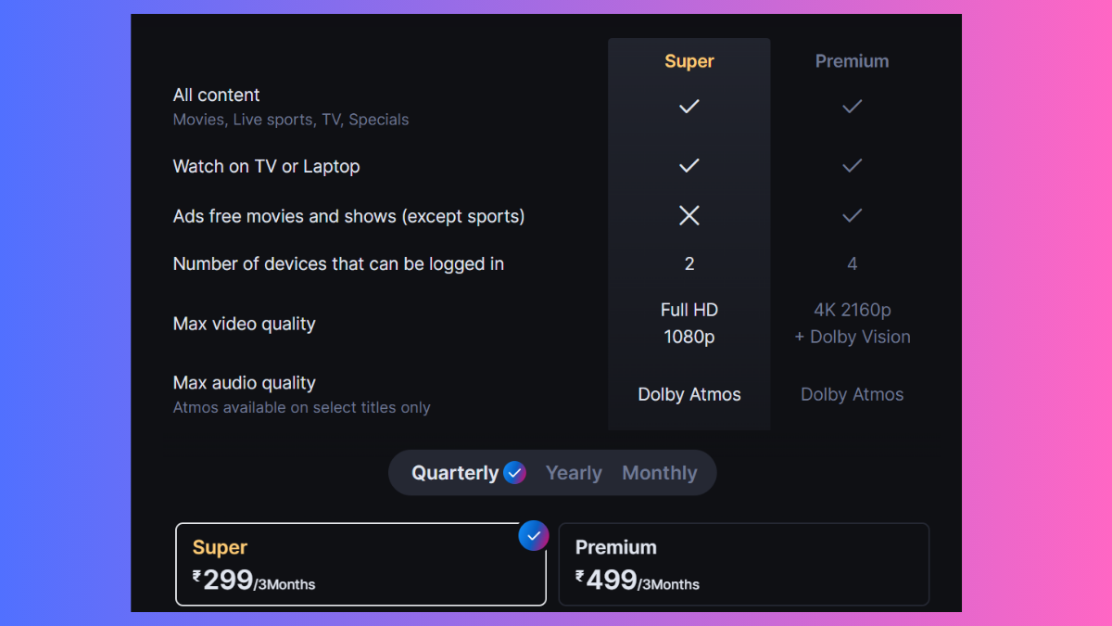1112x626 pixels.
Task: Click the X icon for Ads free in Super
Action: [689, 215]
